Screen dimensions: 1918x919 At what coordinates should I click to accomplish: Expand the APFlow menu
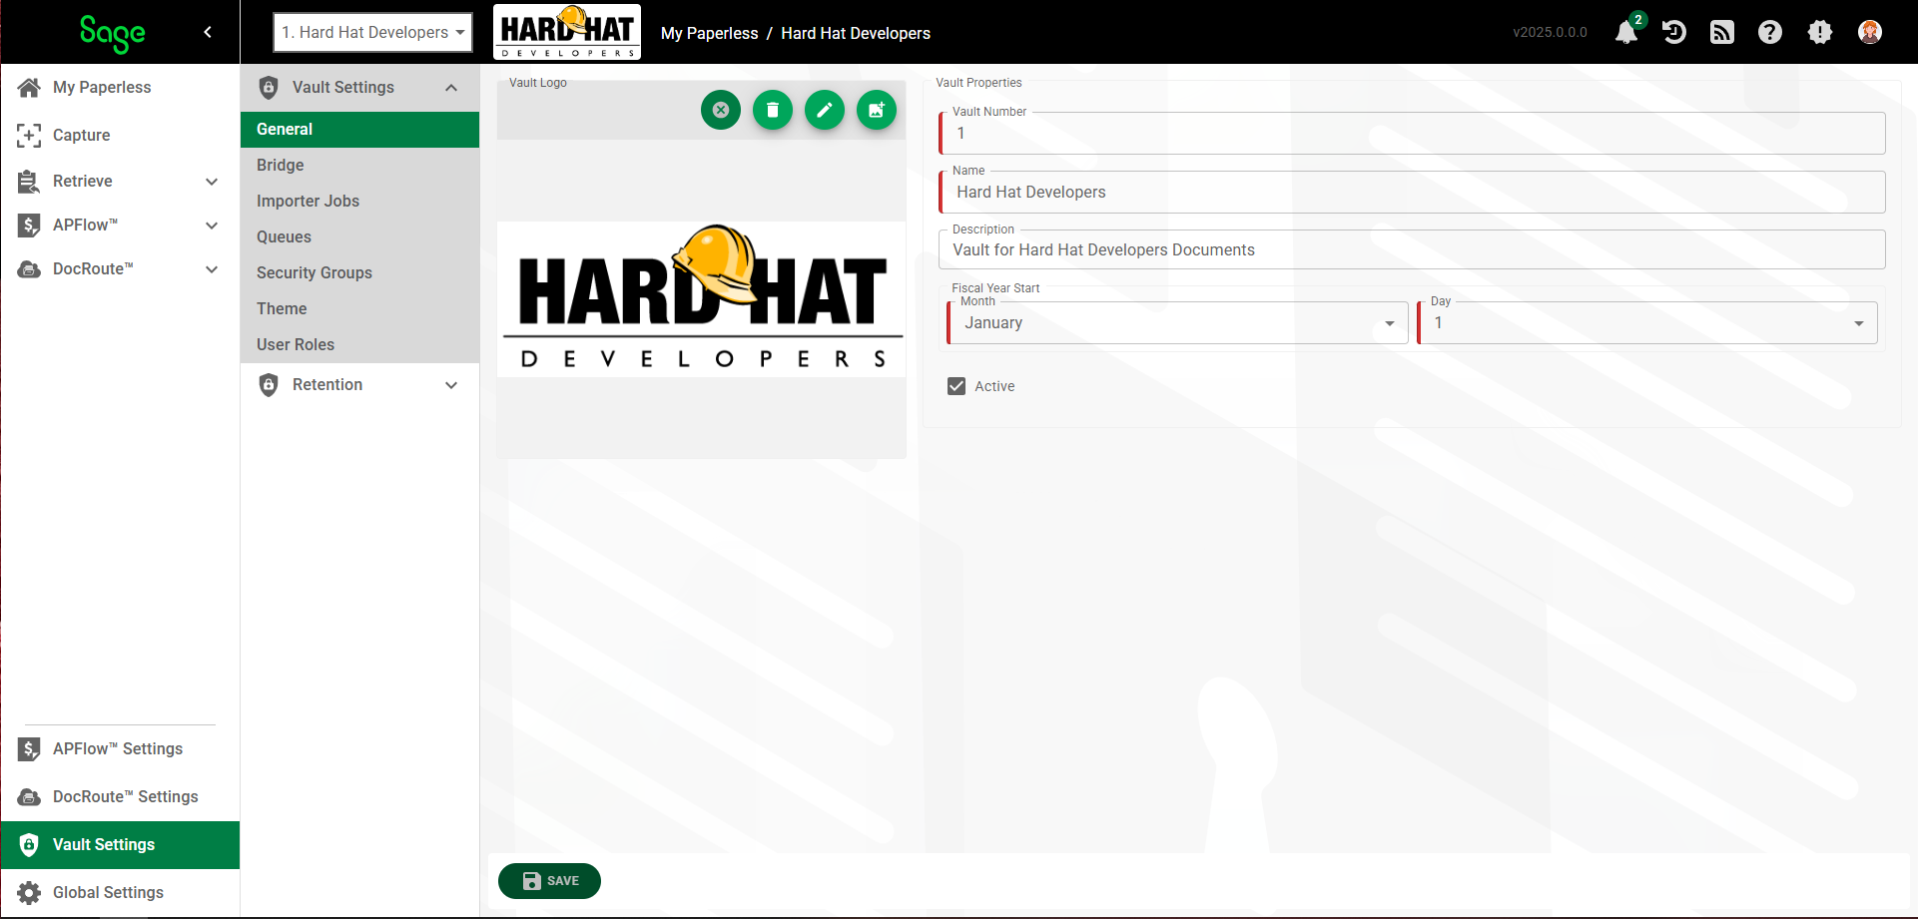pyautogui.click(x=120, y=225)
